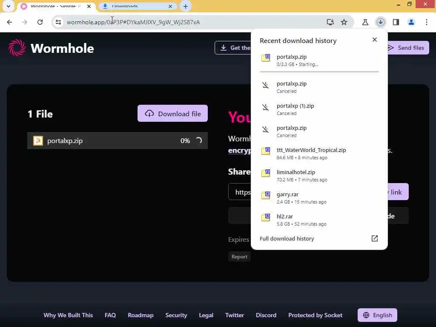The height and width of the screenshot is (327, 436).
Task: Switch to the Wormhole tab
Action: [56, 6]
